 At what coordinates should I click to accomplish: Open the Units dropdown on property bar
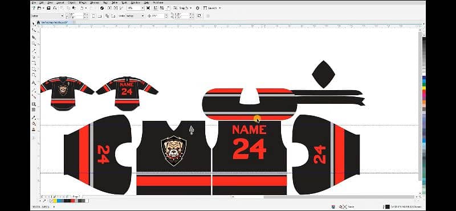click(x=143, y=16)
